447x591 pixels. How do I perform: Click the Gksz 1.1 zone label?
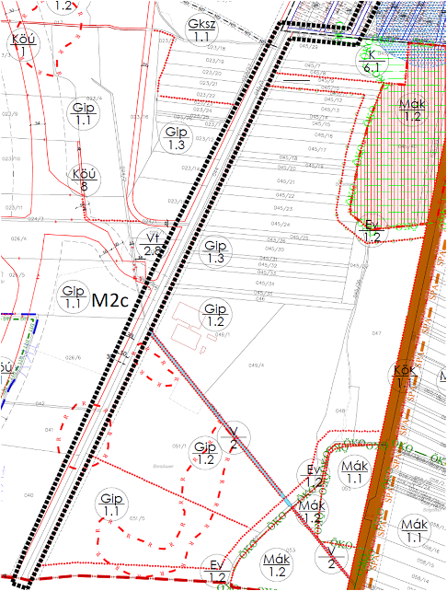[x=202, y=30]
